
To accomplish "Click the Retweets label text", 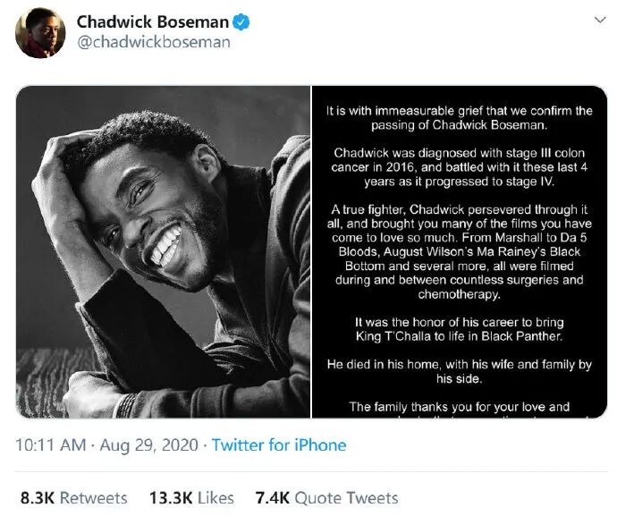I will point(94,498).
